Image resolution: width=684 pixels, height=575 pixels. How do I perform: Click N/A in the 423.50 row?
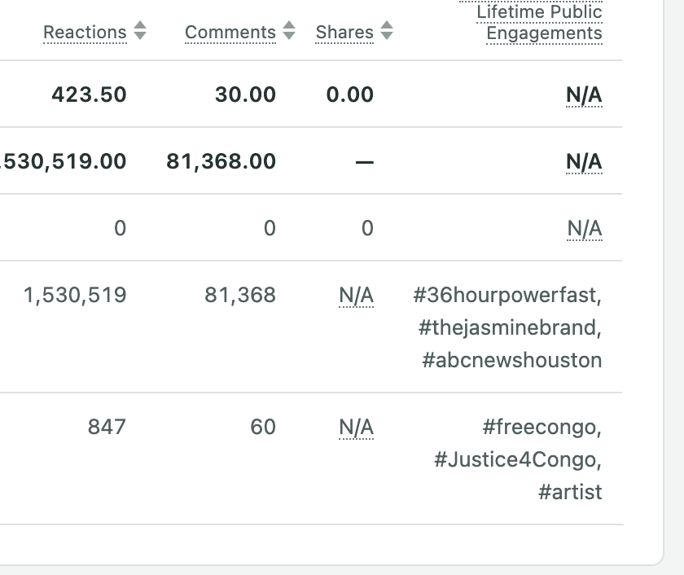tap(584, 95)
